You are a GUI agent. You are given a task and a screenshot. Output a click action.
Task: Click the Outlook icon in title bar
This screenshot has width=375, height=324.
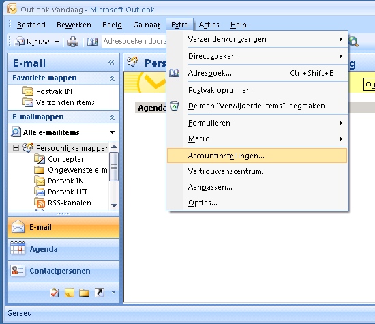pyautogui.click(x=12, y=9)
